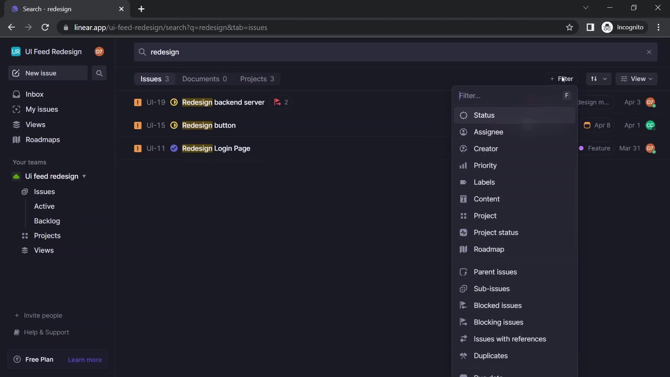Enable the Duplicates filter option

pyautogui.click(x=491, y=355)
